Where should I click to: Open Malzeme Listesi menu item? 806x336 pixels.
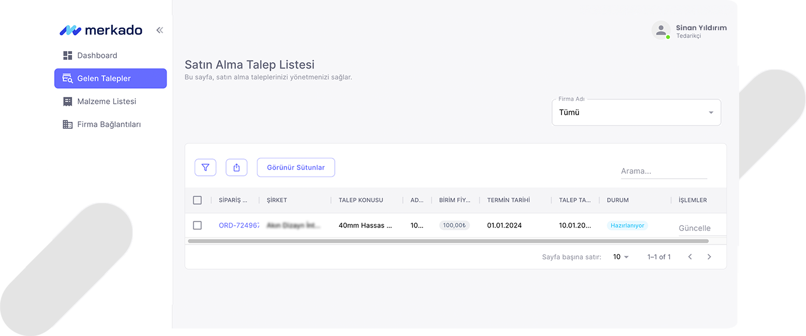pyautogui.click(x=106, y=102)
